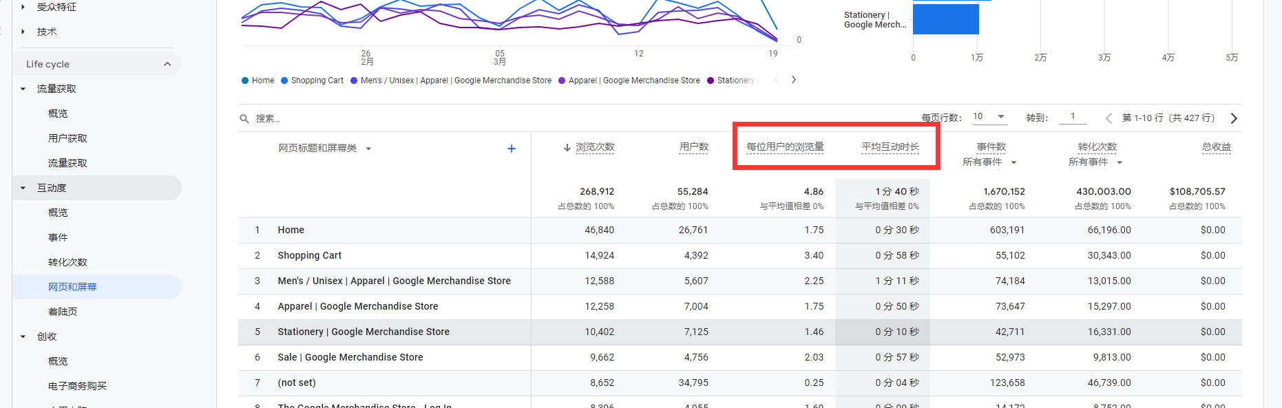
Task: Toggle the Home series legend dot
Action: click(245, 80)
